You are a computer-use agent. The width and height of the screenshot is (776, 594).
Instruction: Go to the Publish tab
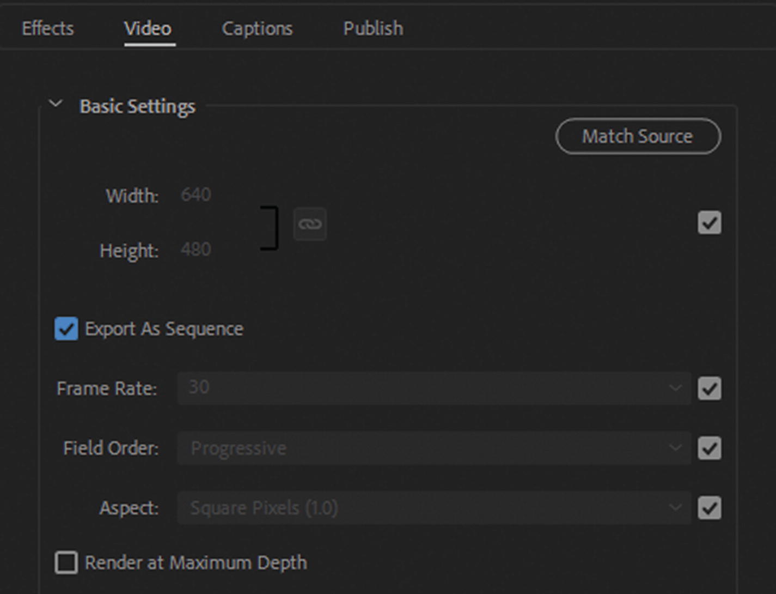(373, 28)
